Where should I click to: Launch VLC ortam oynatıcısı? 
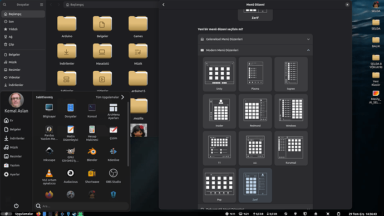click(x=49, y=176)
